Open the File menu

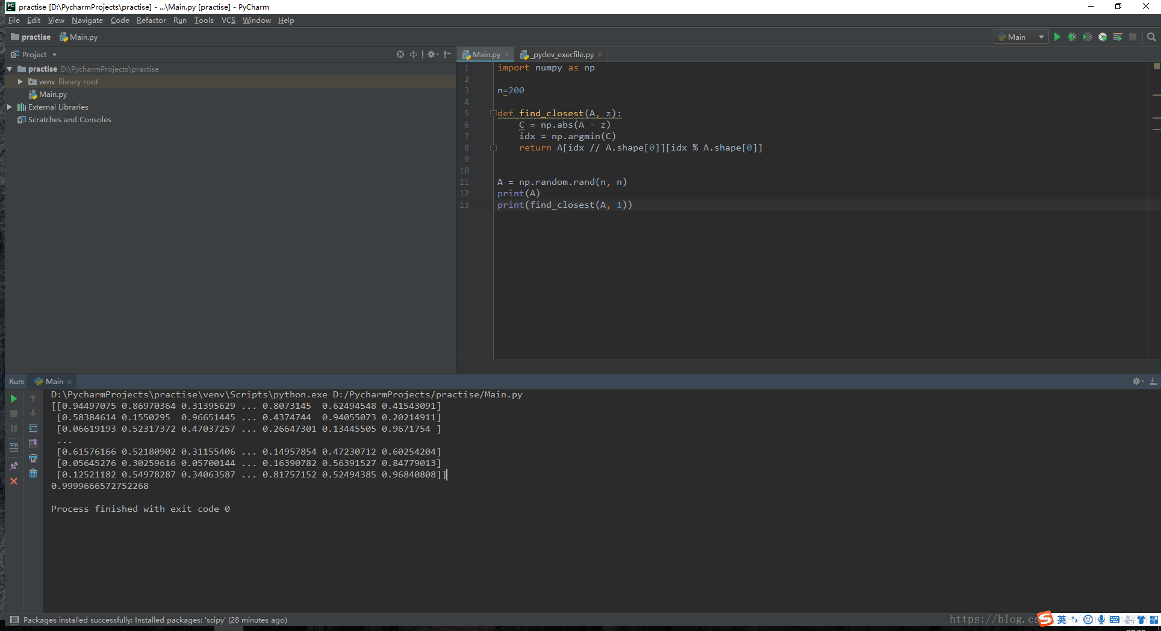(x=14, y=20)
